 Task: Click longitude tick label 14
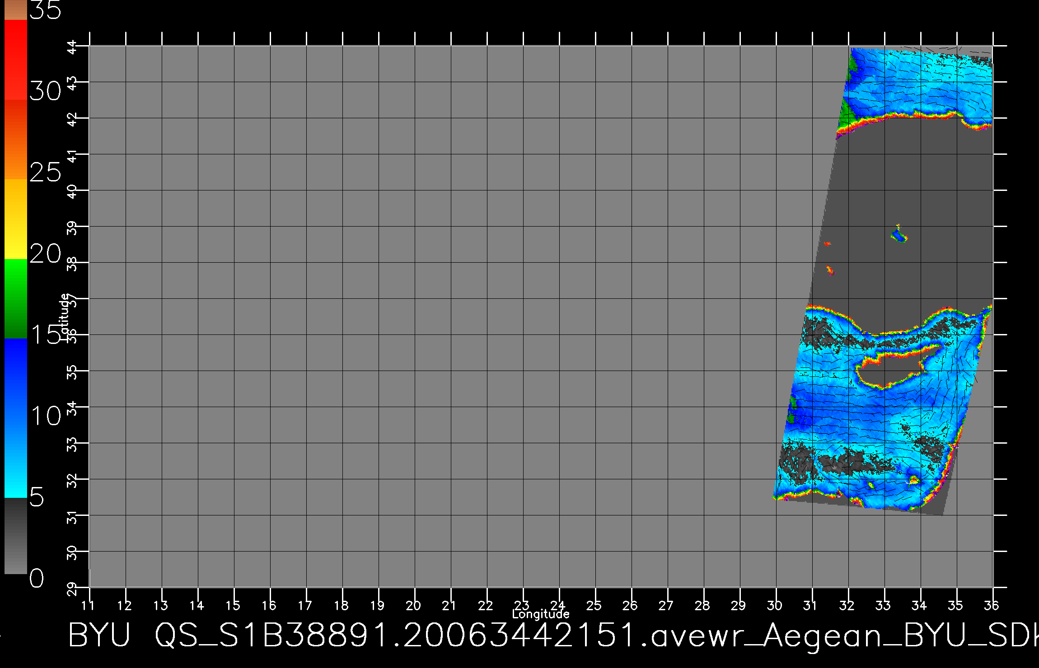click(x=197, y=605)
